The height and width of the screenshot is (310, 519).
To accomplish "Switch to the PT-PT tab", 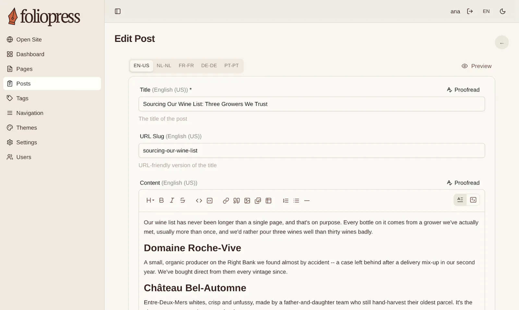I will coord(232,65).
